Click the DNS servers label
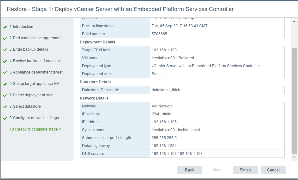Viewport: 298px width, 180px height. pos(93,154)
